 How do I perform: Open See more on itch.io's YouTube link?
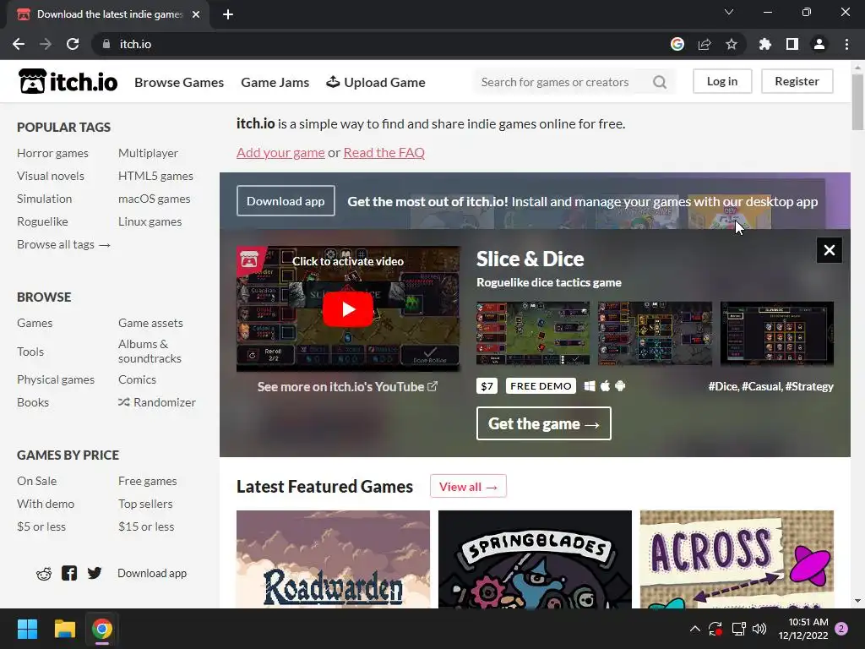click(347, 387)
